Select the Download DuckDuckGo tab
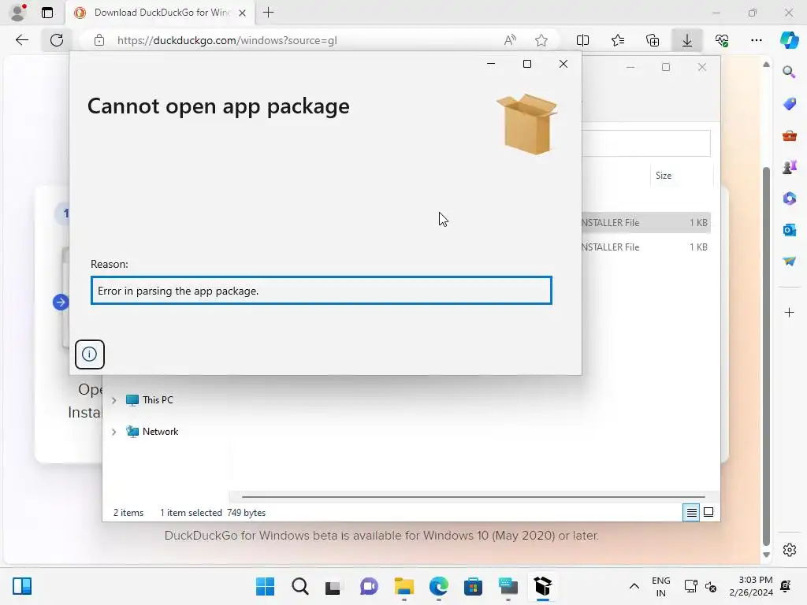Viewport: 807px width, 605px height. 159,13
